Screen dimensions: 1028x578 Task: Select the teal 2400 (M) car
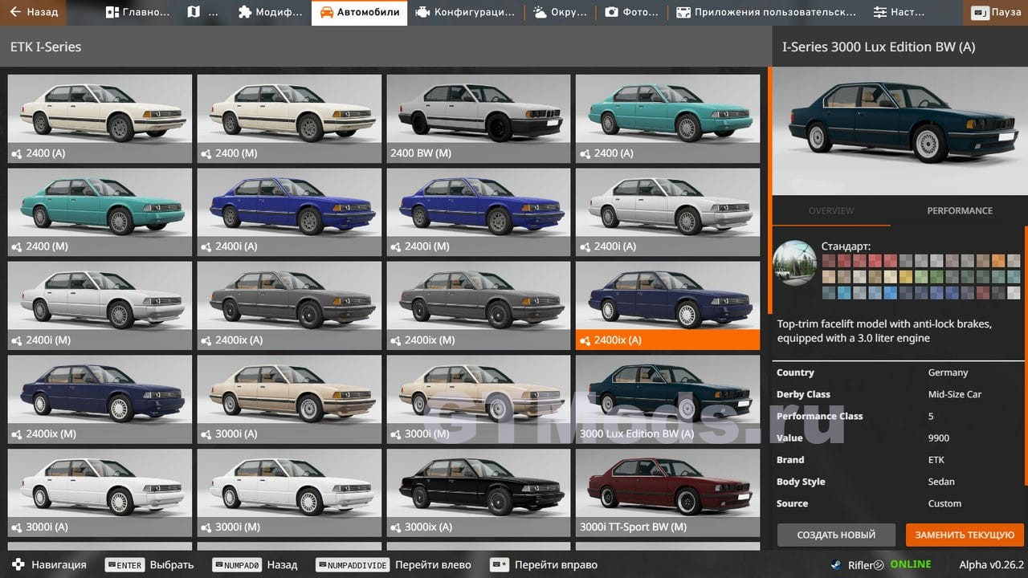coord(100,212)
